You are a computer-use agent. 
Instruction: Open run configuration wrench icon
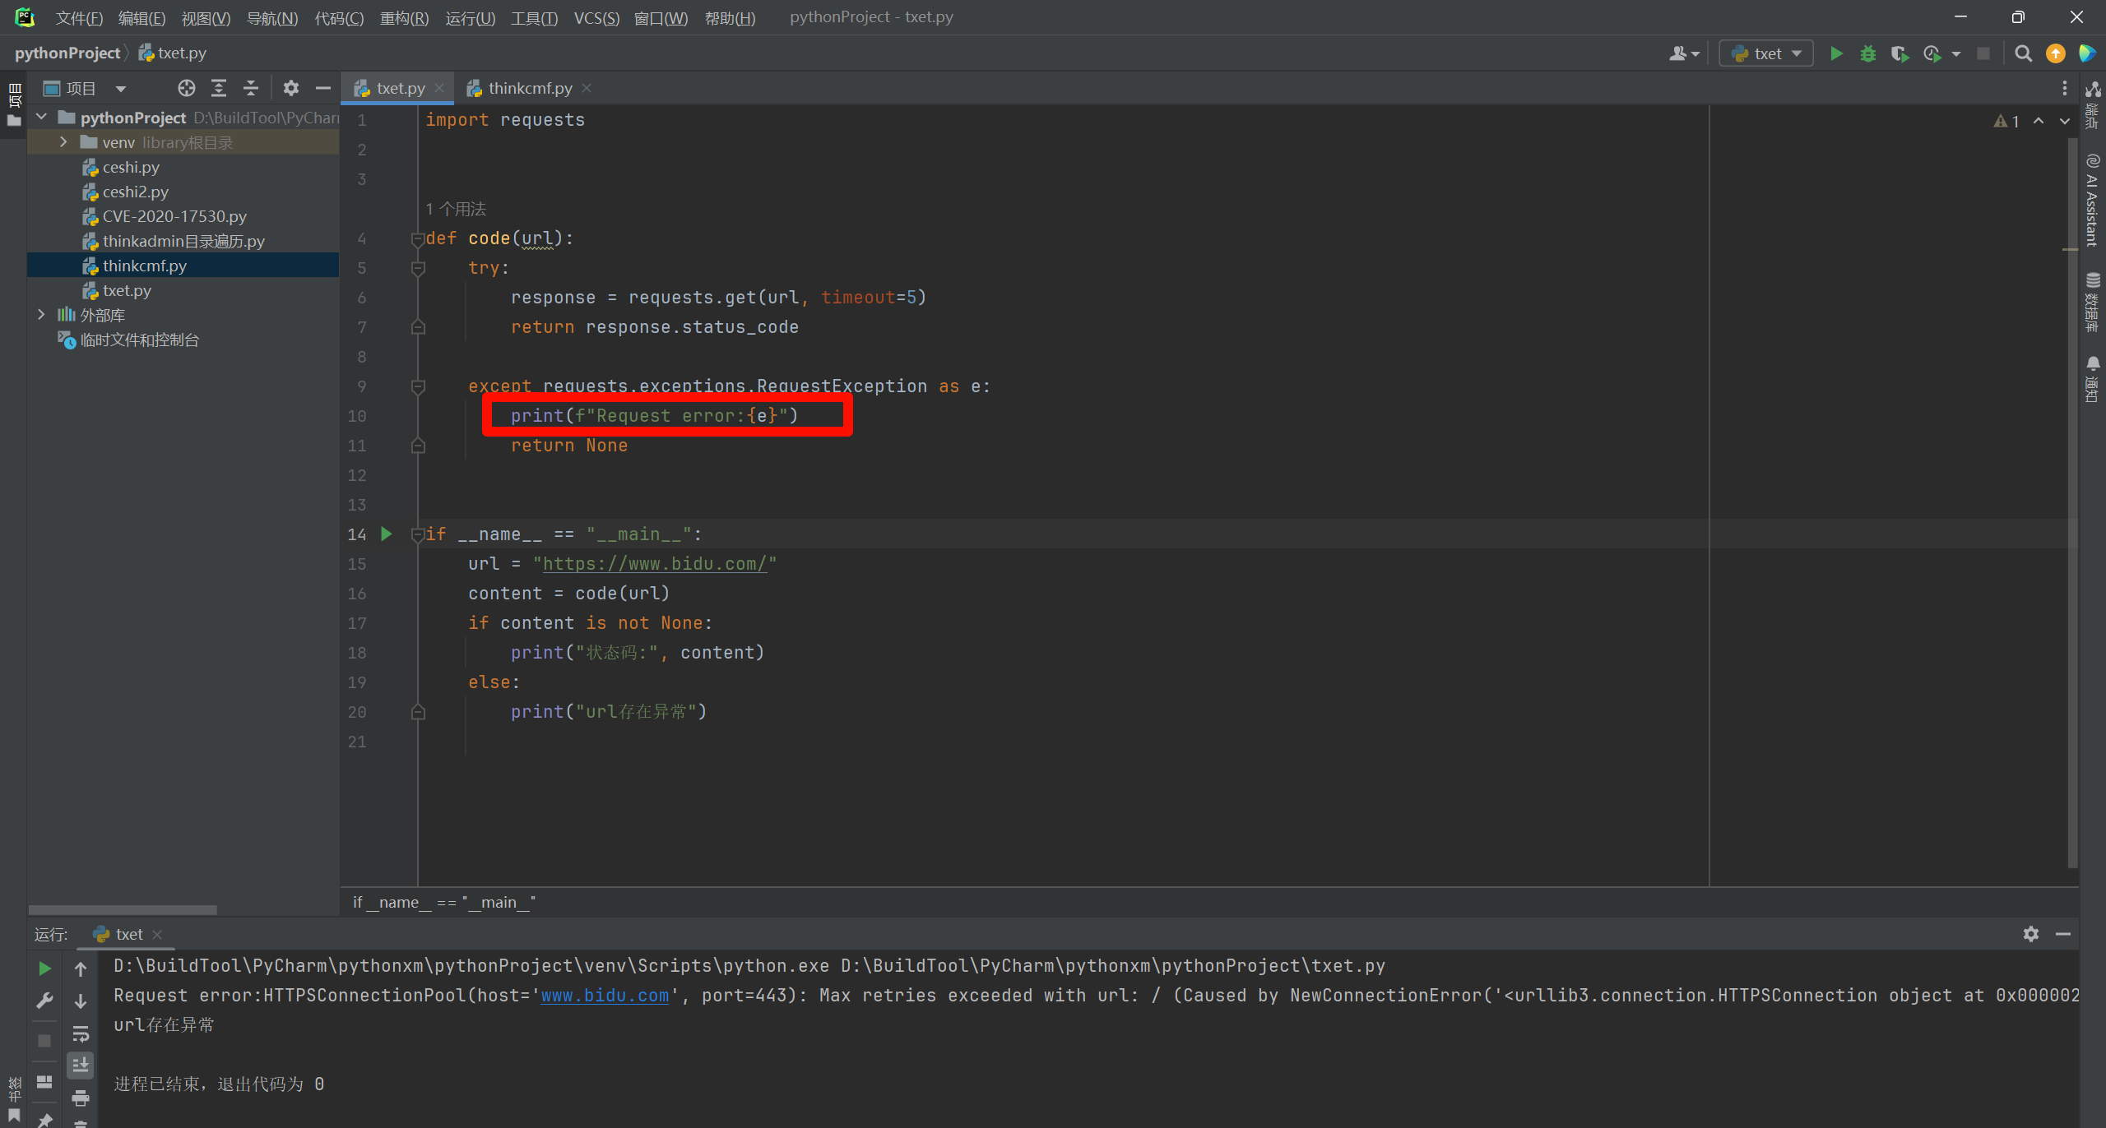[45, 1001]
